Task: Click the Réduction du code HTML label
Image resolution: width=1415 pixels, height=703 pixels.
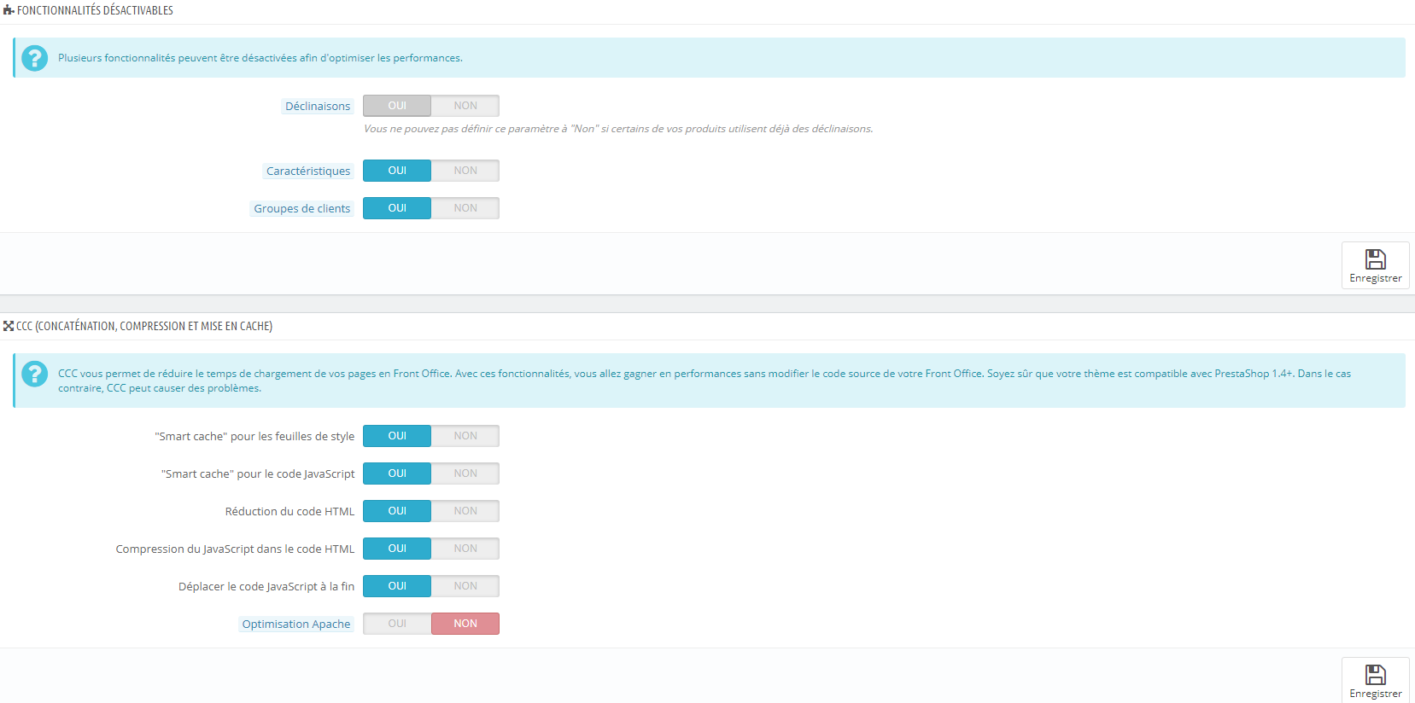Action: pos(289,511)
